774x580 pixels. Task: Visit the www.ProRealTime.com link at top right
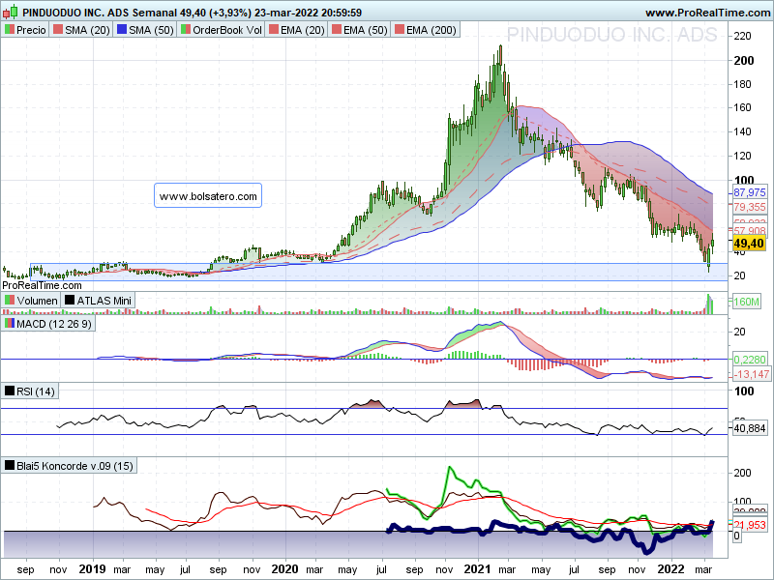point(707,13)
